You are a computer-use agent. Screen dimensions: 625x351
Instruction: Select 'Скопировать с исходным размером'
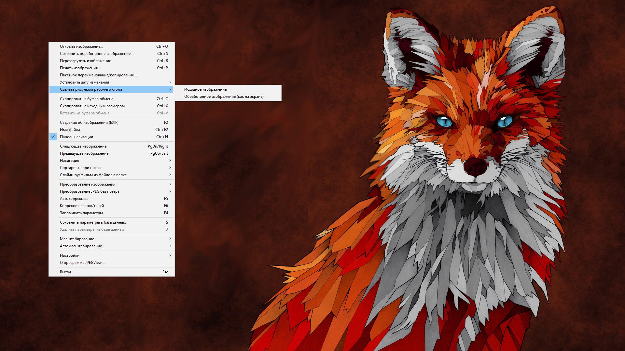[x=112, y=106]
